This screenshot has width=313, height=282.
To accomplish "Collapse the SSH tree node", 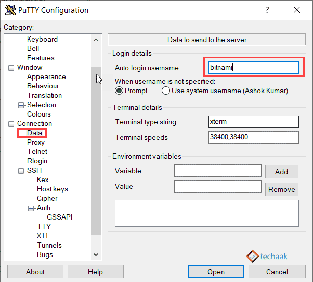I will click(x=21, y=171).
